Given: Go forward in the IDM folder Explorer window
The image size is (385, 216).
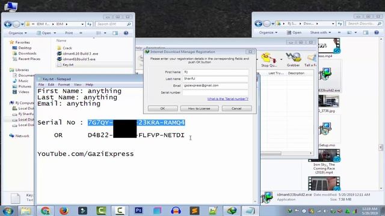Looking at the screenshot, I should coord(16,24).
